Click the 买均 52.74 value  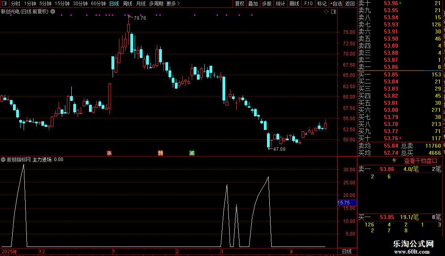pos(391,153)
